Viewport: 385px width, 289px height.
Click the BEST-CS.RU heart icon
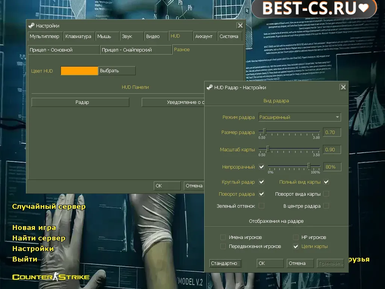tap(363, 8)
